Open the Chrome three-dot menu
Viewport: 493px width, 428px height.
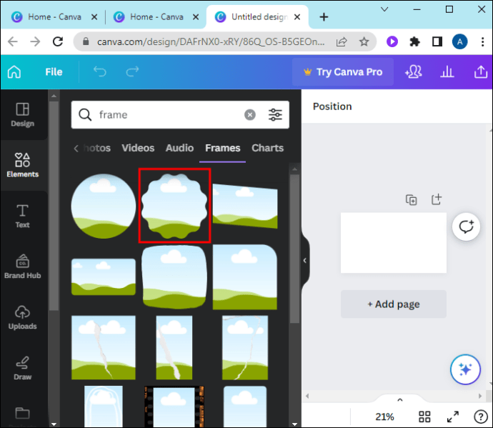482,41
